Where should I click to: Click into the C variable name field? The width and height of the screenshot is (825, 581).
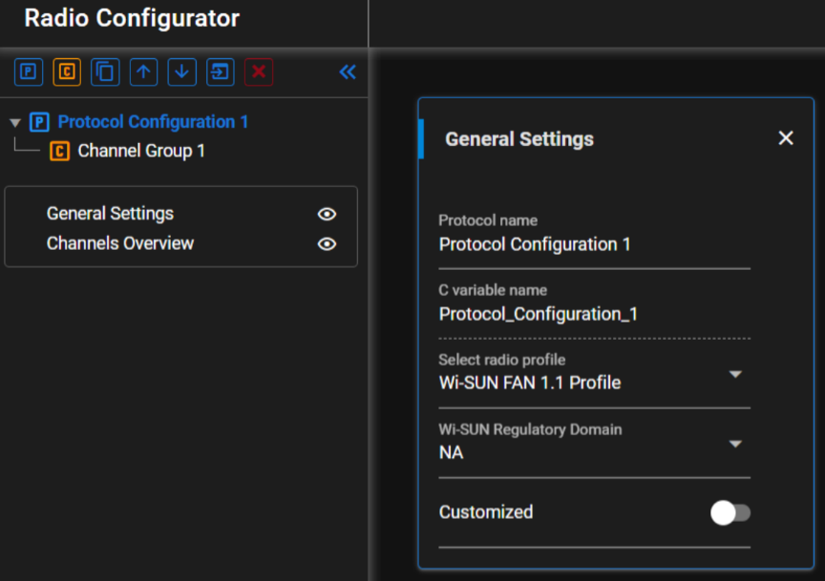(595, 315)
